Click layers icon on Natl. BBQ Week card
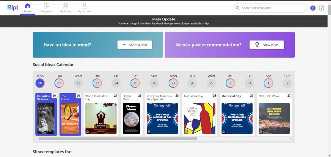Screen dimensions: 331x157 pyautogui.click(x=261, y=131)
